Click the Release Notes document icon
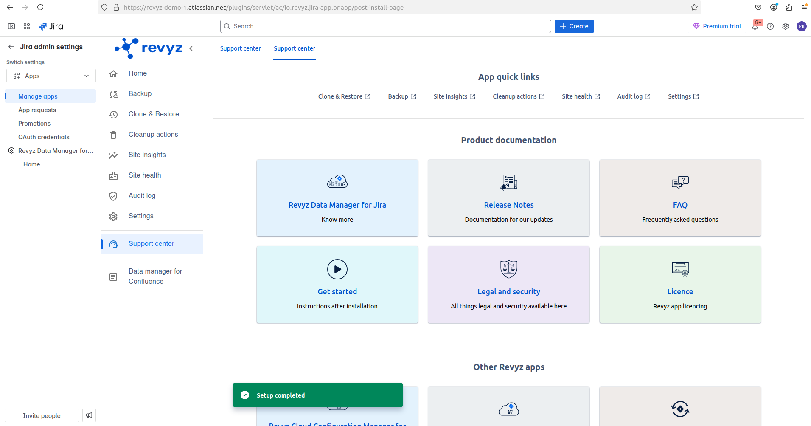 click(508, 182)
